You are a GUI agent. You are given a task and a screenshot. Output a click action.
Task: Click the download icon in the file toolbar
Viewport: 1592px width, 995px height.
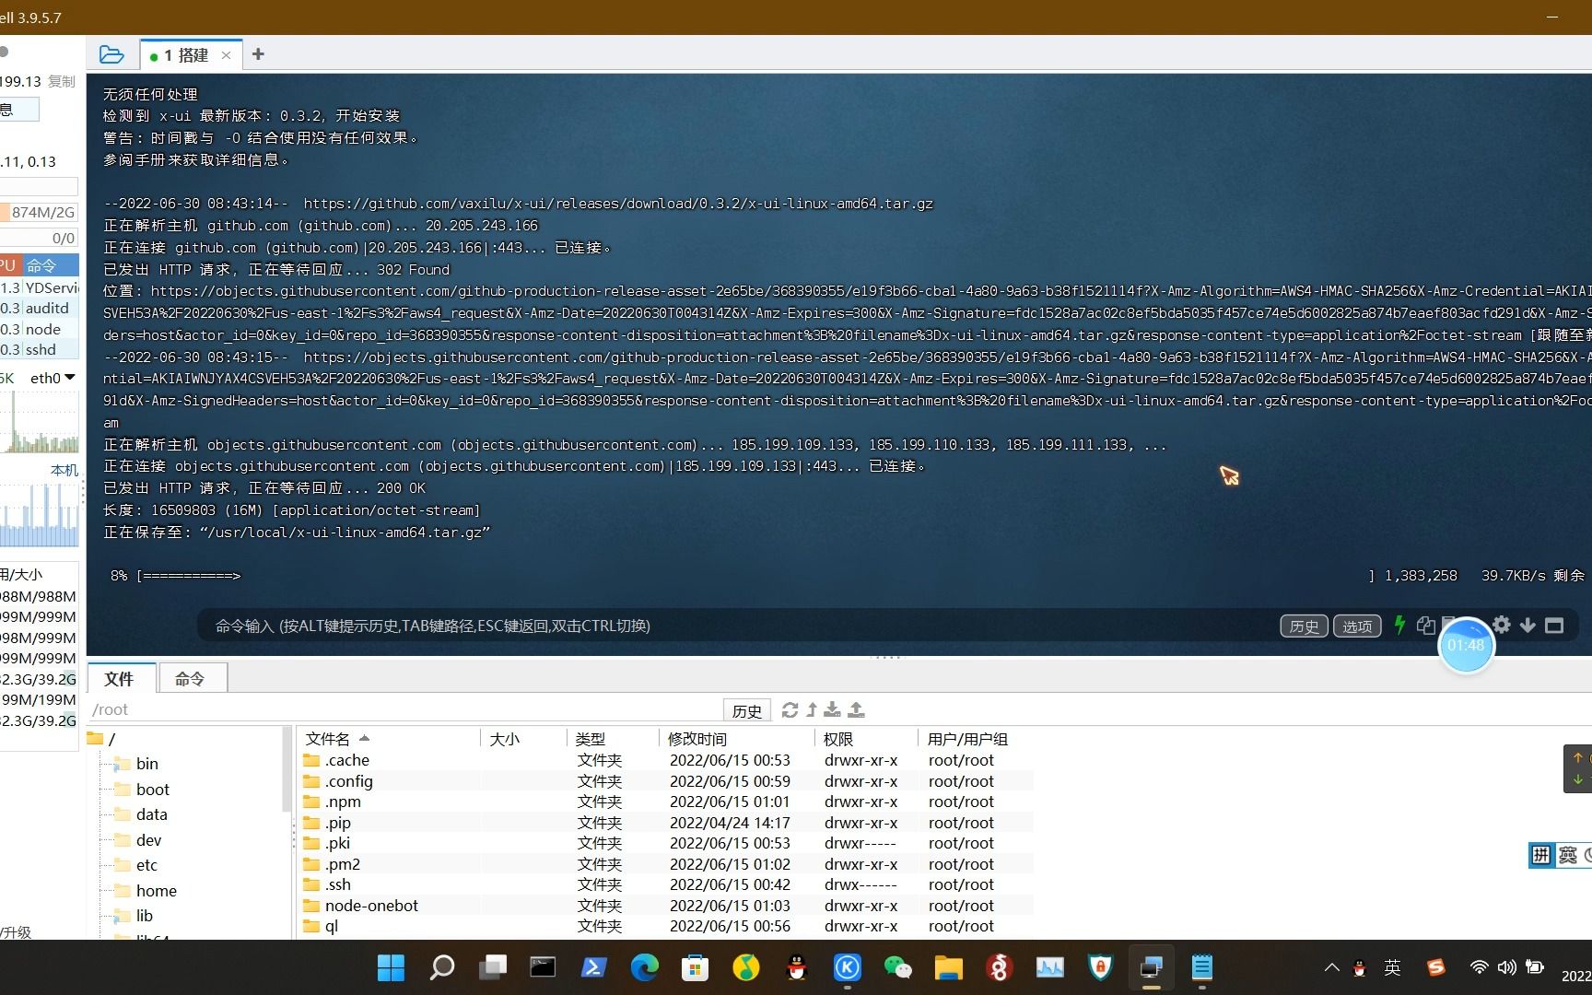coord(832,710)
